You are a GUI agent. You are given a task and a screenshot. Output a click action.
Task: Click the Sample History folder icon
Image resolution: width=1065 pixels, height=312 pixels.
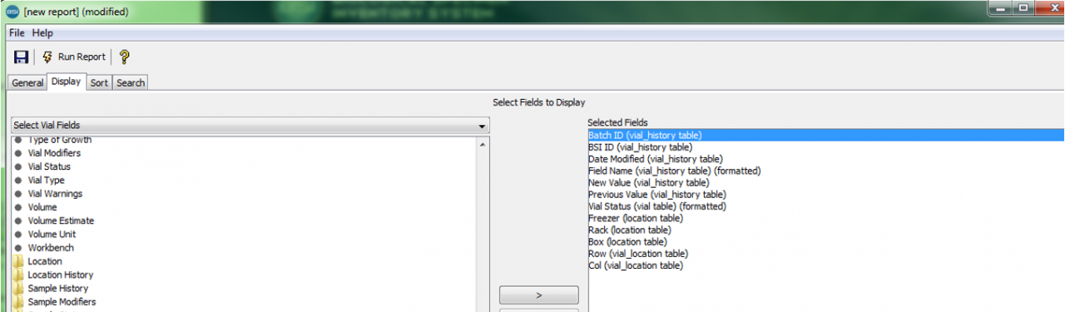coord(18,288)
